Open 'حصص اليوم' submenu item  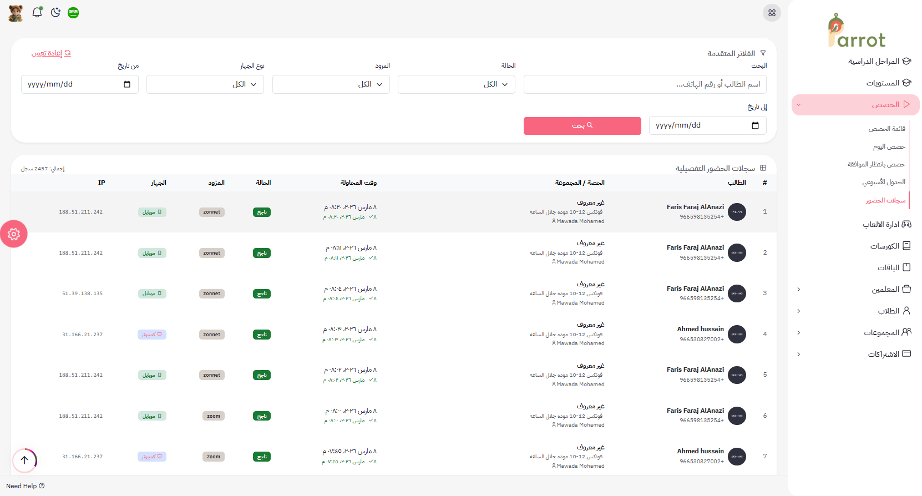click(x=889, y=146)
